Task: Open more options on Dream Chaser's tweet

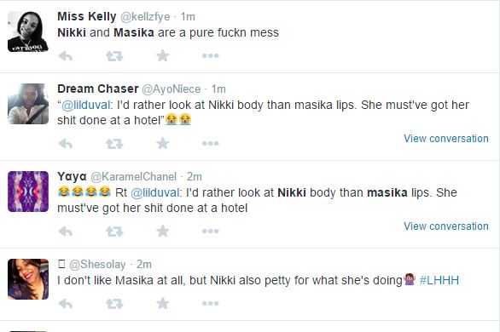Action: [211, 144]
